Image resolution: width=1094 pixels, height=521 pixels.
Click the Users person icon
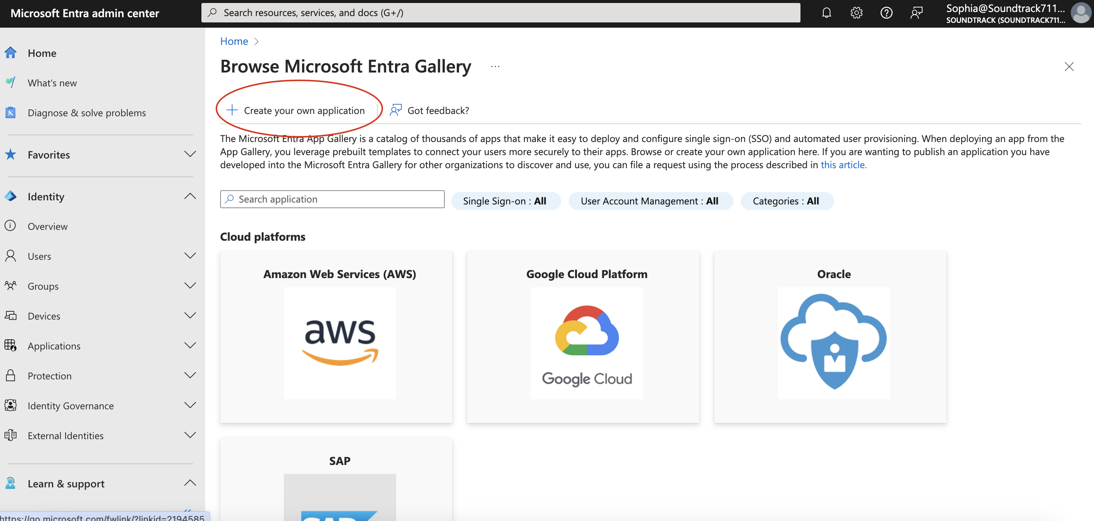(x=10, y=256)
